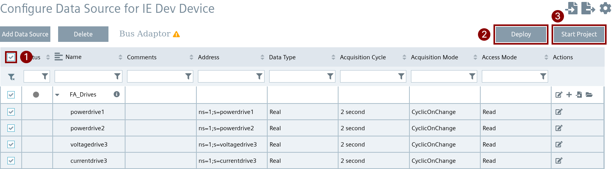
Task: Click the Add Data Source button
Action: pyautogui.click(x=25, y=34)
